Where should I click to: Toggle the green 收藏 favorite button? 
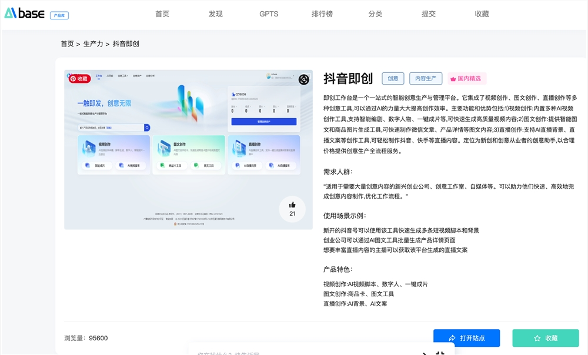pyautogui.click(x=547, y=338)
